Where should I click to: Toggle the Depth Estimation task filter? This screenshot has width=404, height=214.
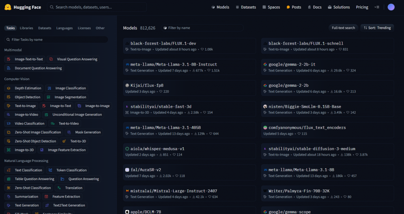click(24, 88)
